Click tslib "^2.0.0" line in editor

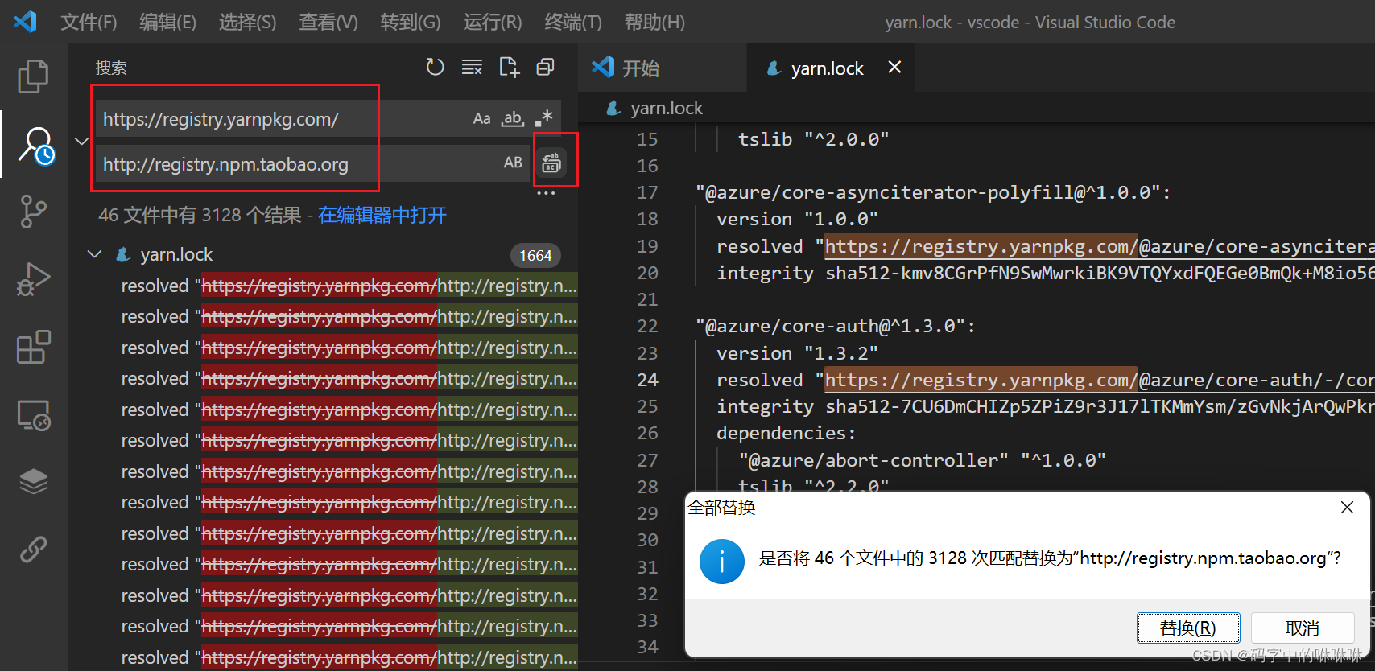coord(814,139)
